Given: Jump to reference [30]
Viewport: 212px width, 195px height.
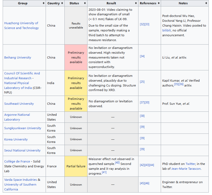Looking at the screenshot, I should [147, 102].
